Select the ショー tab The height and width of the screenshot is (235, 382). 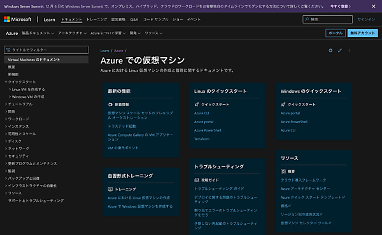[178, 19]
